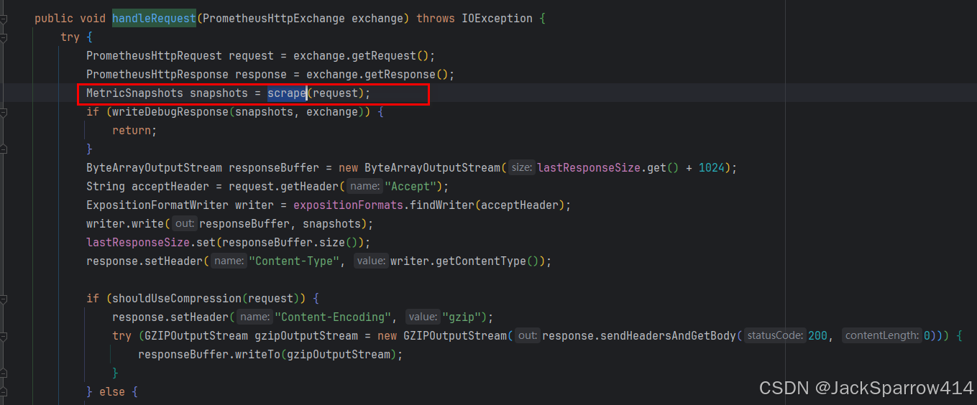Image resolution: width=977 pixels, height=405 pixels.
Task: Collapse the if writeDebugResponse block fold marker
Action: pos(3,112)
